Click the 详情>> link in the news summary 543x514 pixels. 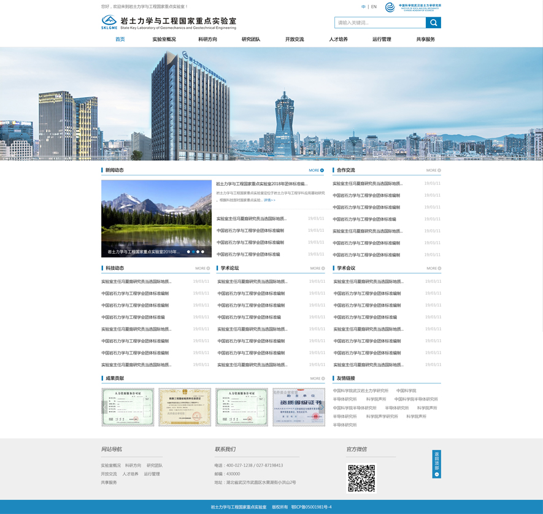(x=269, y=200)
